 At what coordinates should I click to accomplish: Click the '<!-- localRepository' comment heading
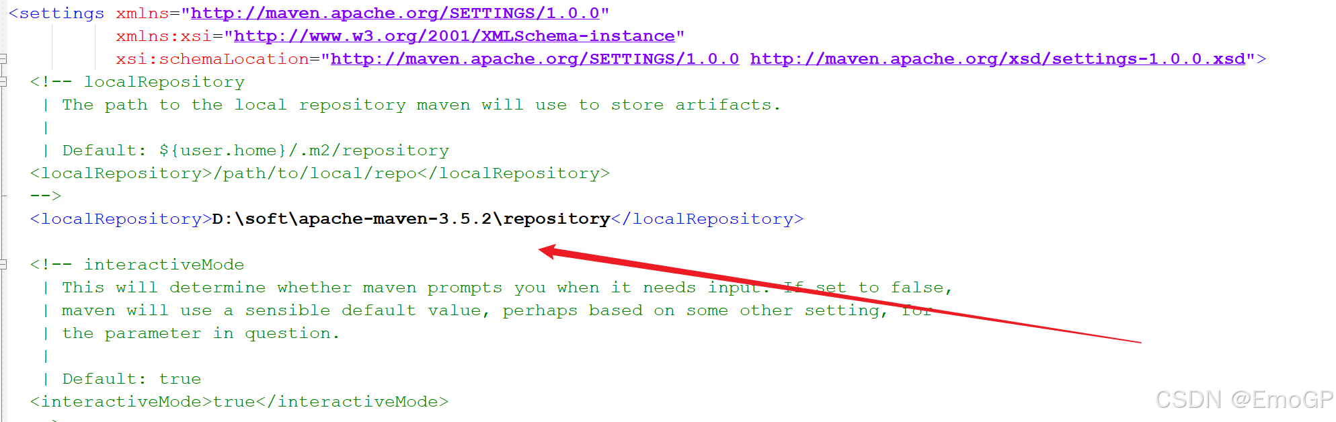coord(137,82)
